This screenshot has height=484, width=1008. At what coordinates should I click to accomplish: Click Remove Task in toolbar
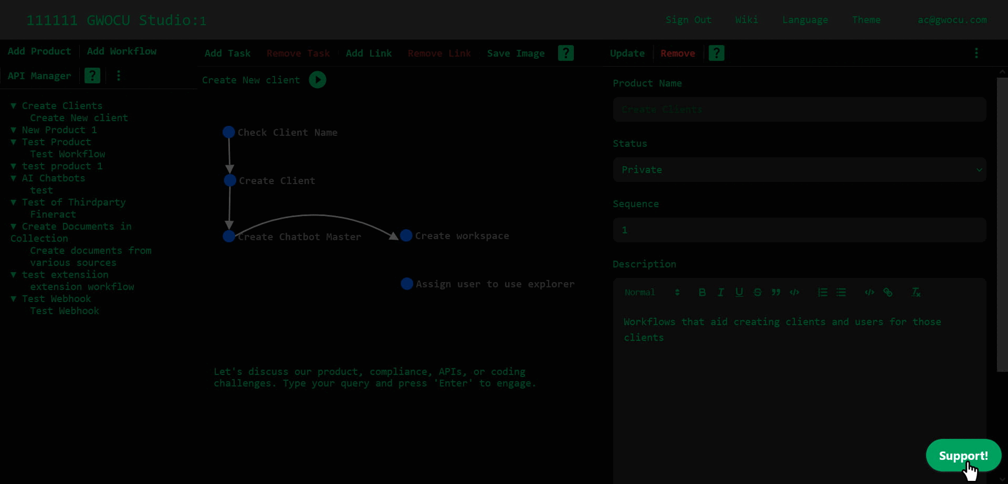coord(298,53)
